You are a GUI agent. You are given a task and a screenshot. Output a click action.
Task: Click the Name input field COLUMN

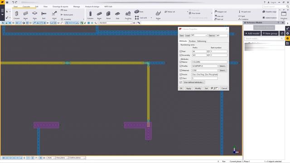tap(209, 62)
